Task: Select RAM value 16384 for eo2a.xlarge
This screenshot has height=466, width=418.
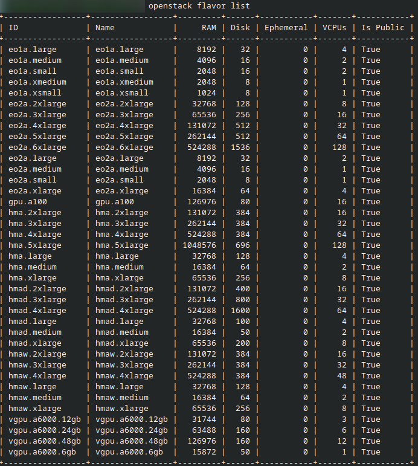Action: pyautogui.click(x=204, y=191)
